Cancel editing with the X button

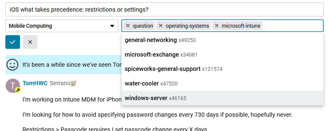[x=30, y=42]
